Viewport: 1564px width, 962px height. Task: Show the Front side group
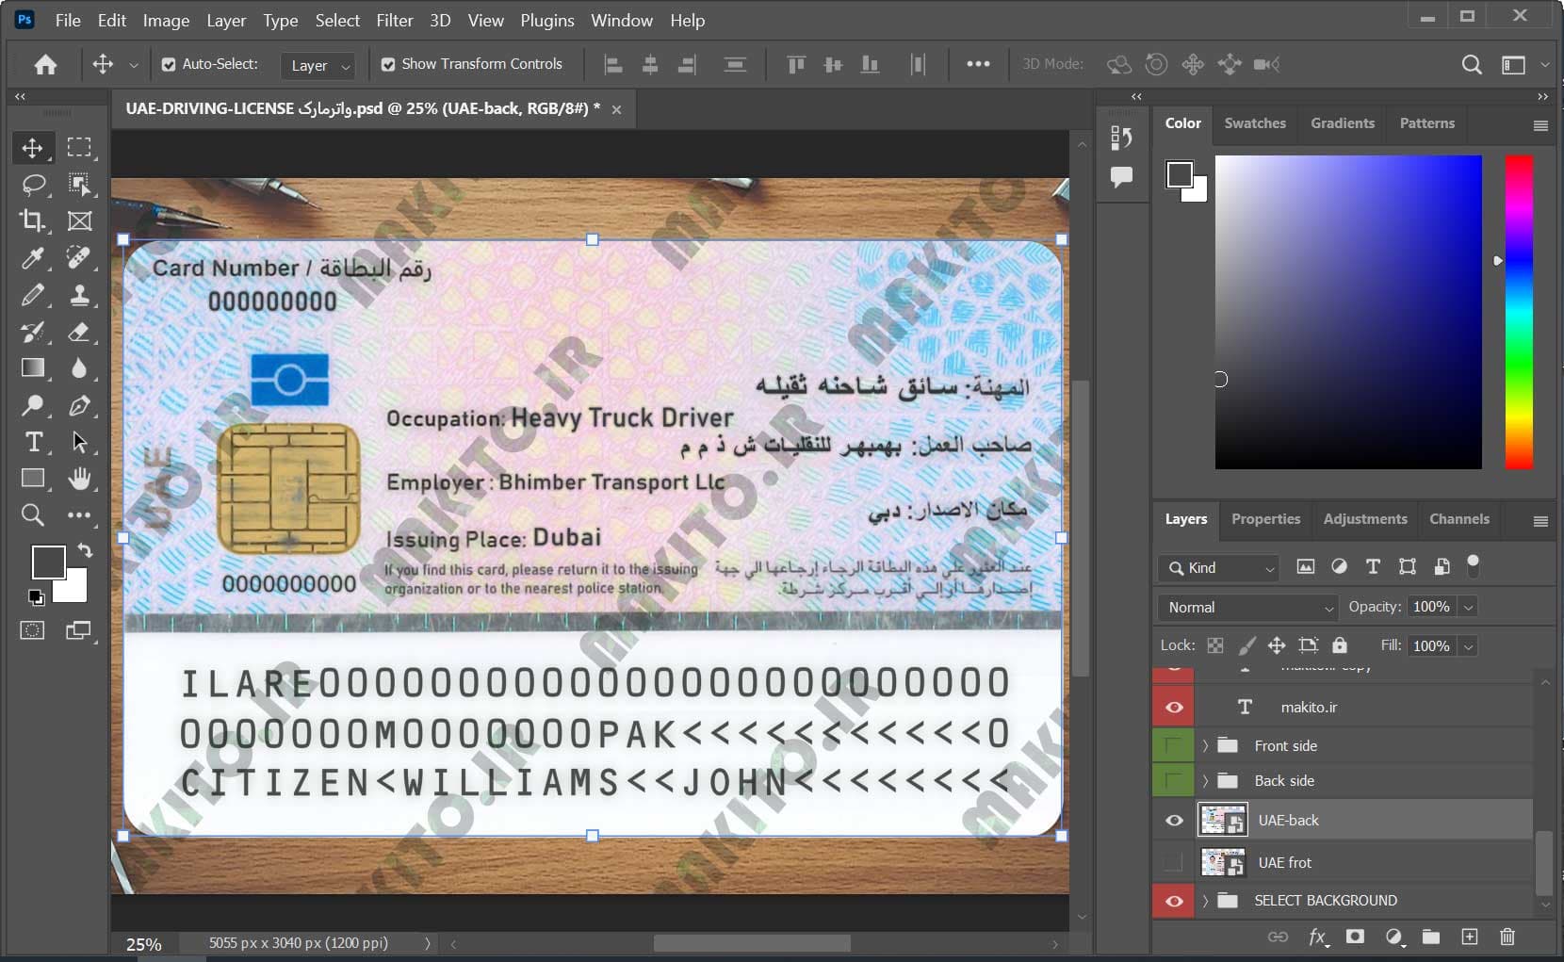pos(1174,745)
